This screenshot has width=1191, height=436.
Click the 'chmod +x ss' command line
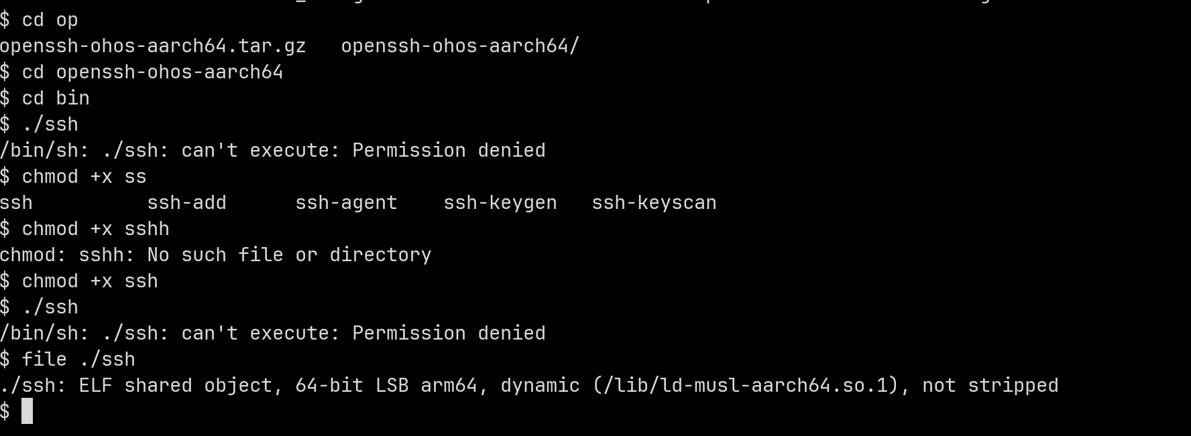click(73, 177)
